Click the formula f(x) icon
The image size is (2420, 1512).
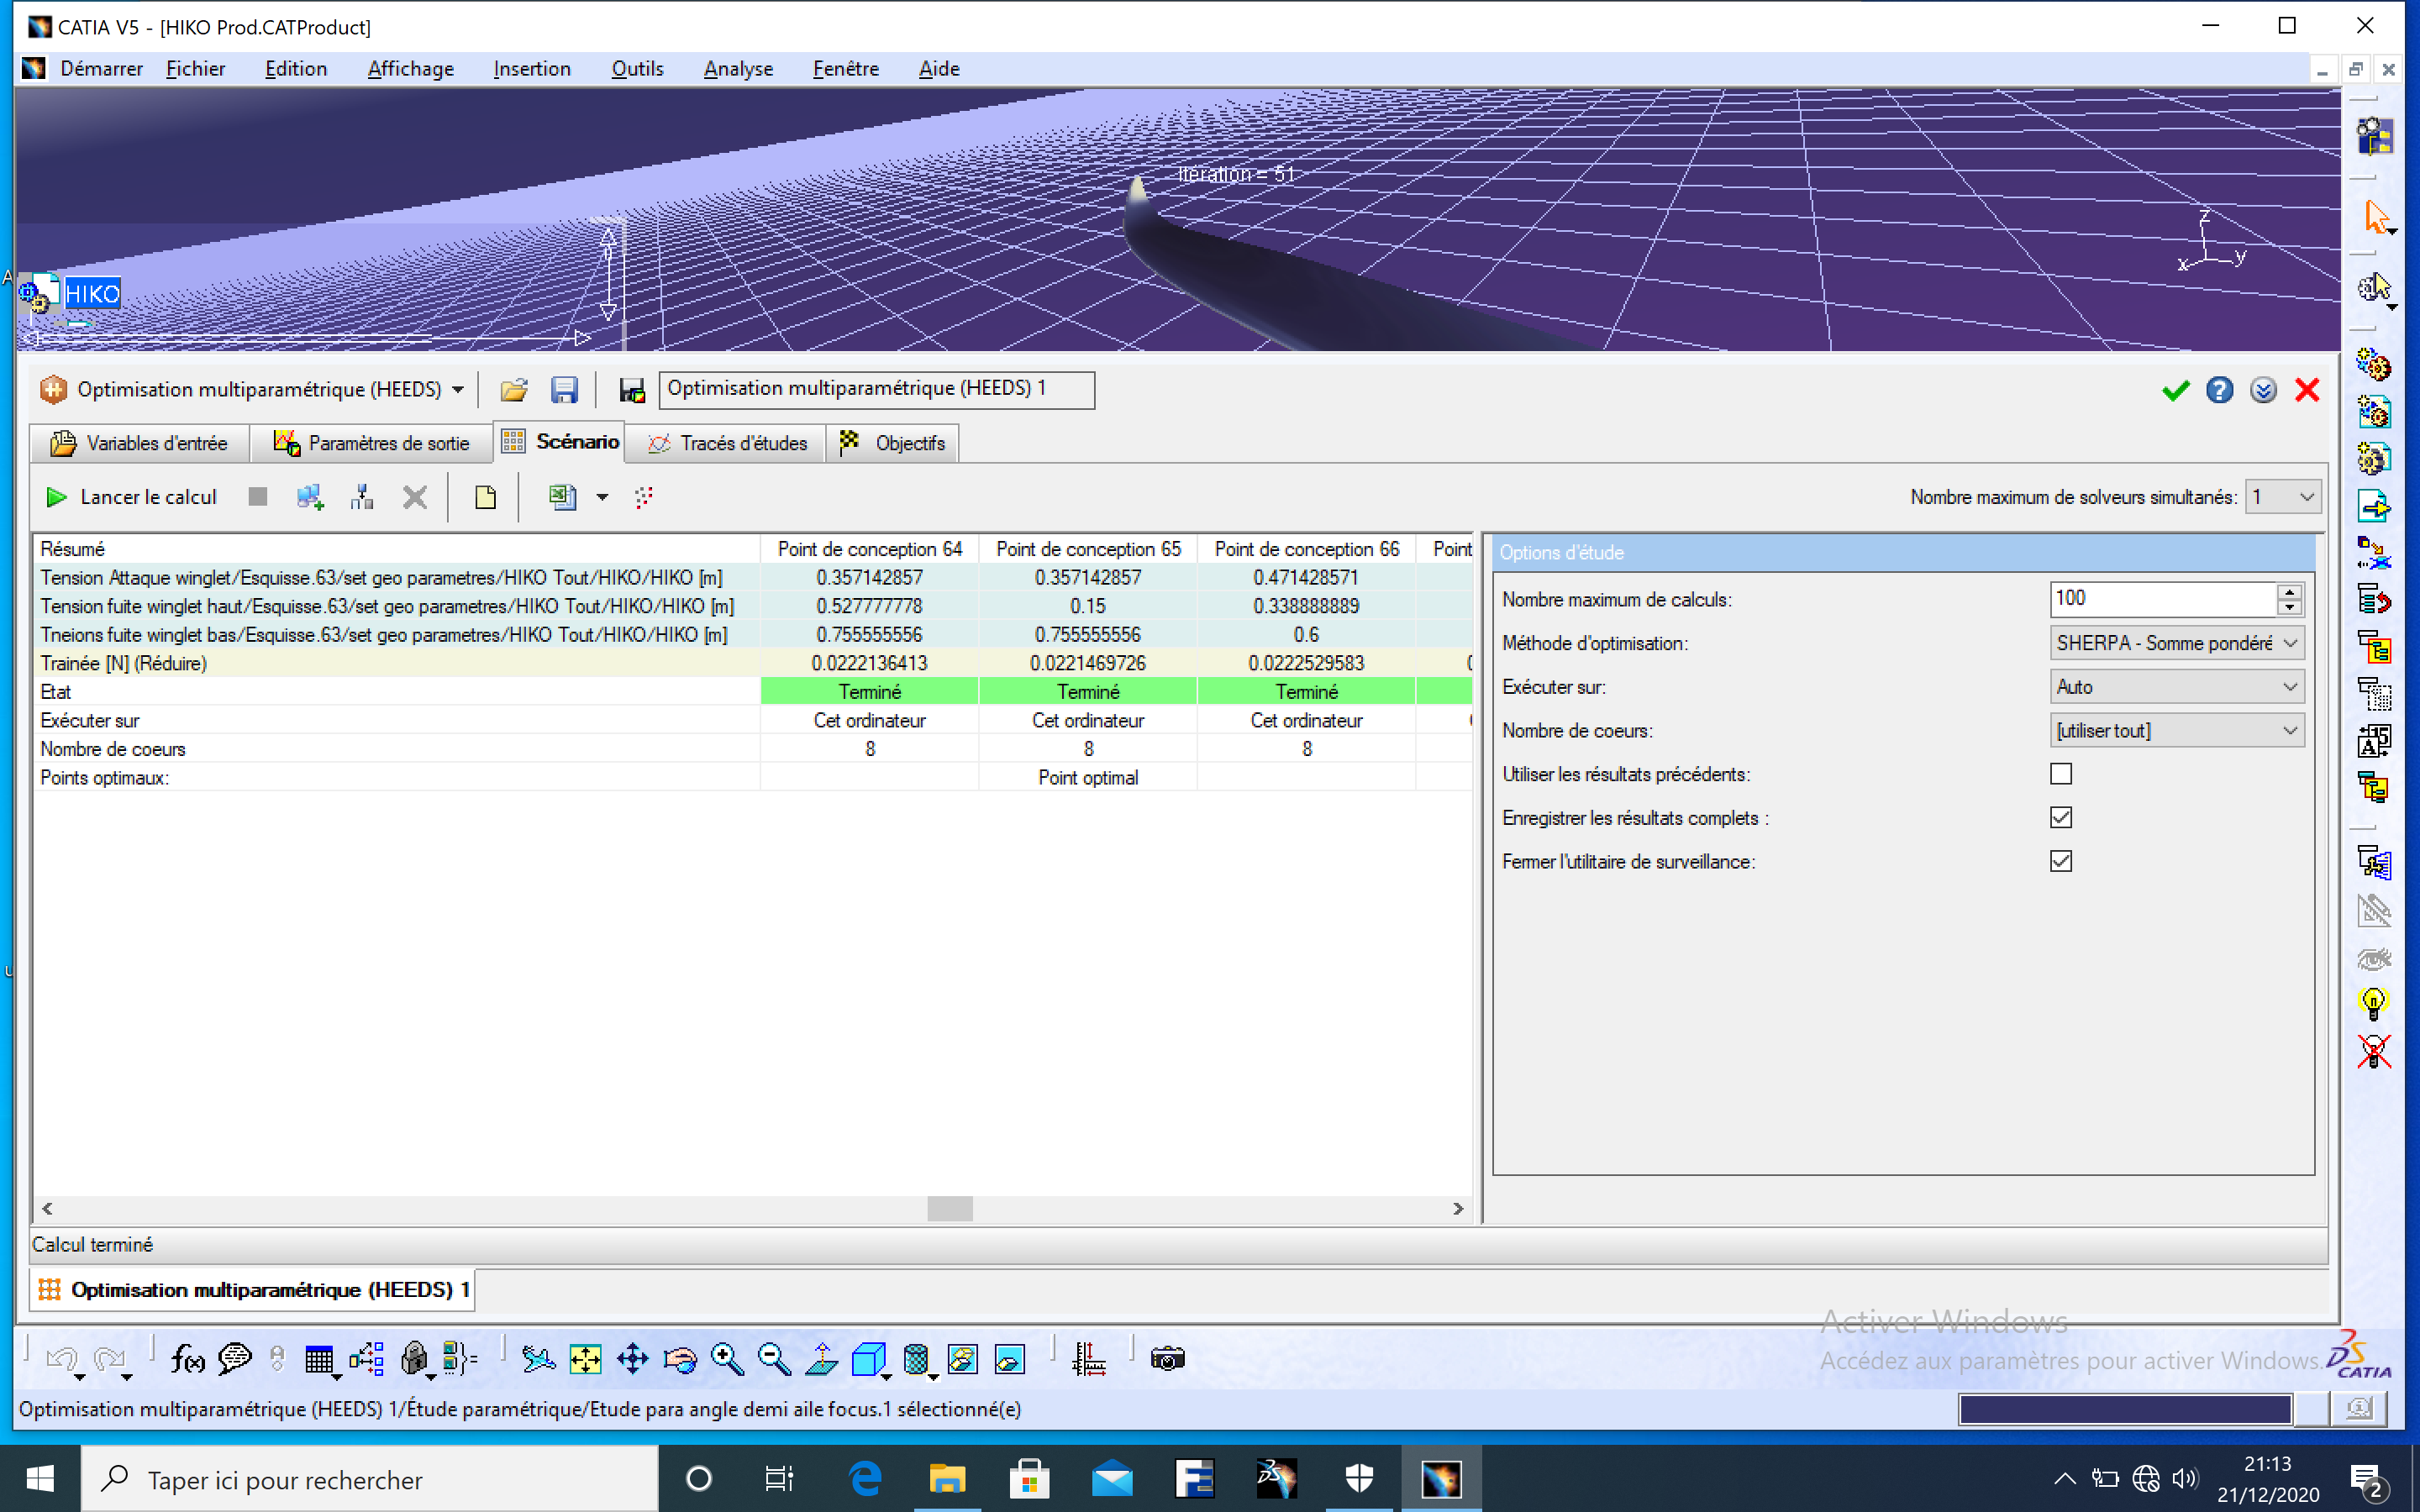pyautogui.click(x=187, y=1359)
